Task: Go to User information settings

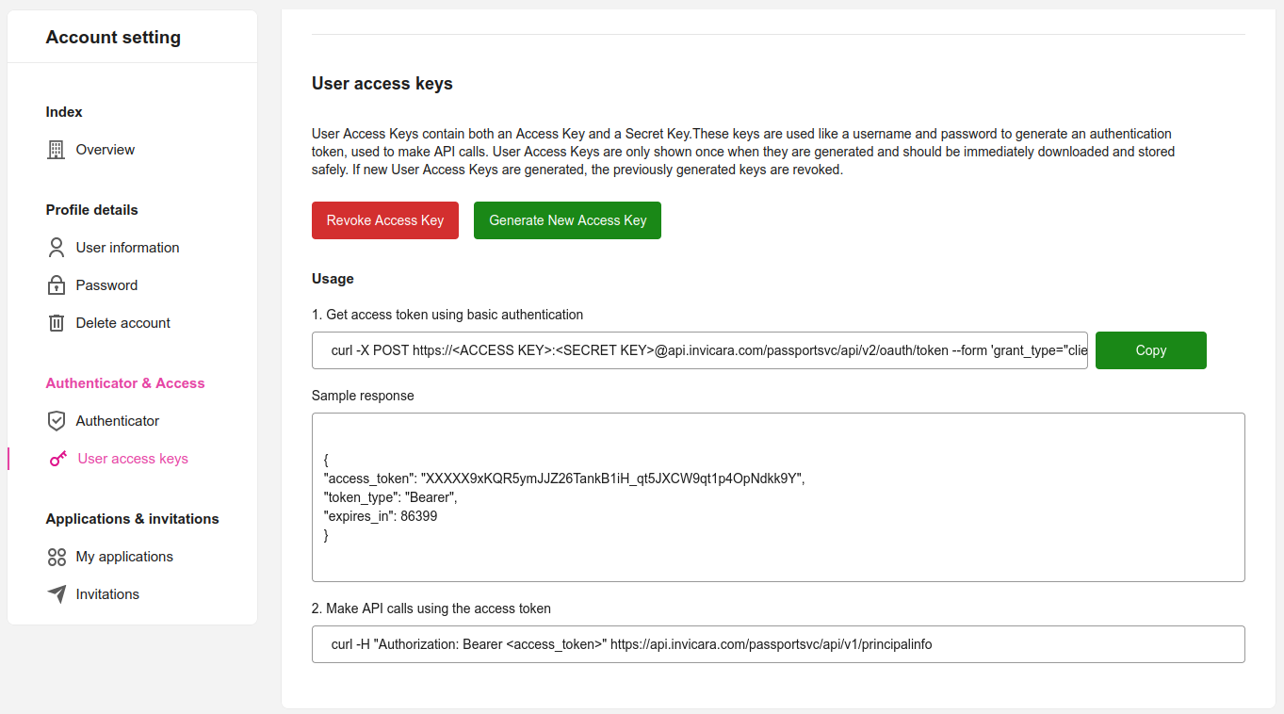Action: (x=127, y=248)
